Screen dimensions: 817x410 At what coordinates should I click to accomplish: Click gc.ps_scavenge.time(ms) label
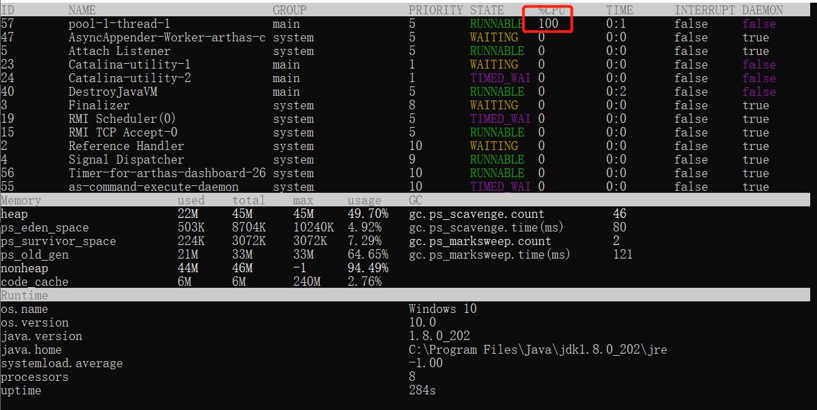(x=486, y=227)
